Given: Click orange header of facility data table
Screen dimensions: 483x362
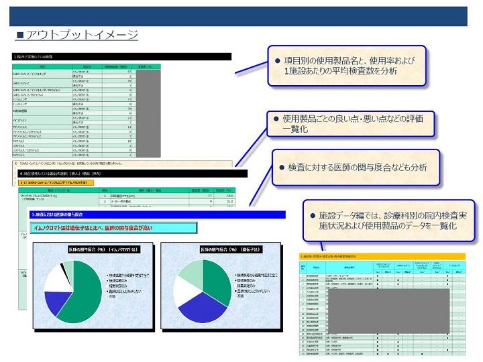Looking at the screenshot, I should [x=382, y=256].
